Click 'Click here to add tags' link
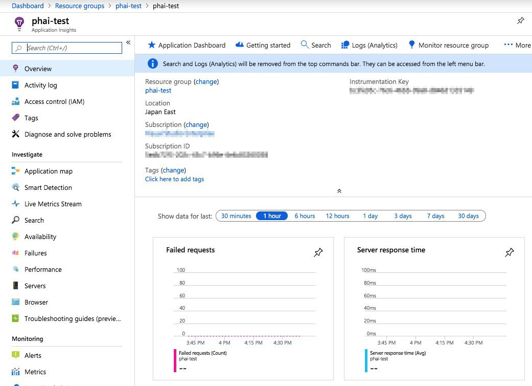Viewport: 532px width, 386px height. point(174,179)
